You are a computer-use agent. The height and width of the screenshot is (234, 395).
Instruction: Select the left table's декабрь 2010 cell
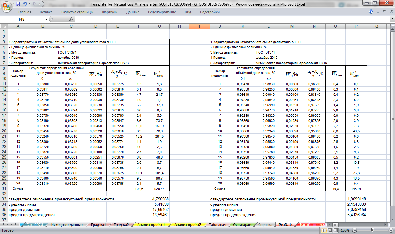point(71,58)
